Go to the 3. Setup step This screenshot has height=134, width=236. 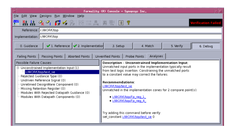pyautogui.click(x=118, y=46)
